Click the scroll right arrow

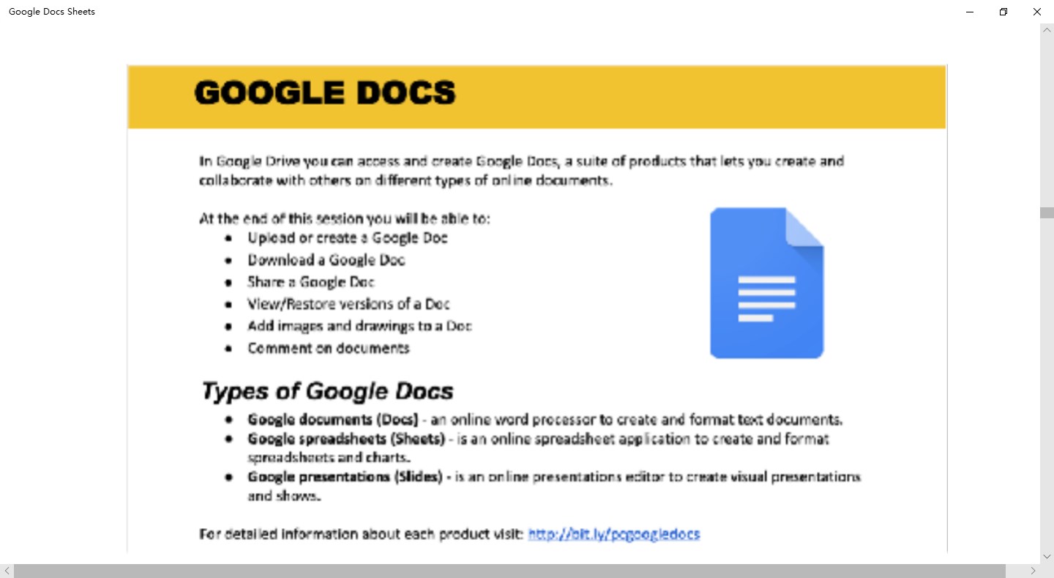pyautogui.click(x=1034, y=571)
